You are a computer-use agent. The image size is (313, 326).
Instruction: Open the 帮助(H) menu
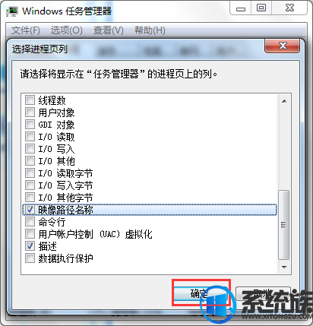point(150,30)
